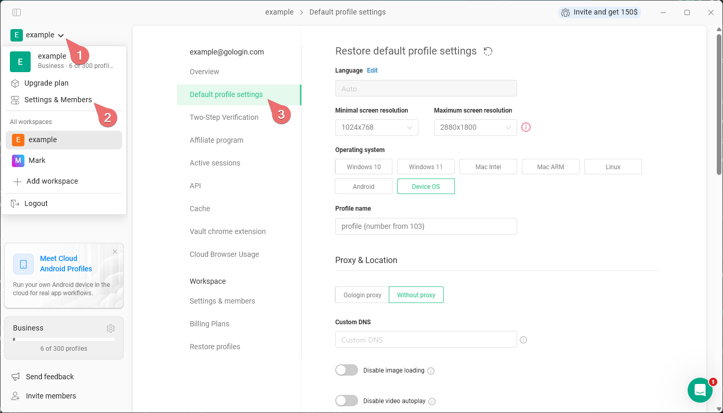The height and width of the screenshot is (413, 723).
Task: Select Mac Intel operating system
Action: (x=488, y=167)
